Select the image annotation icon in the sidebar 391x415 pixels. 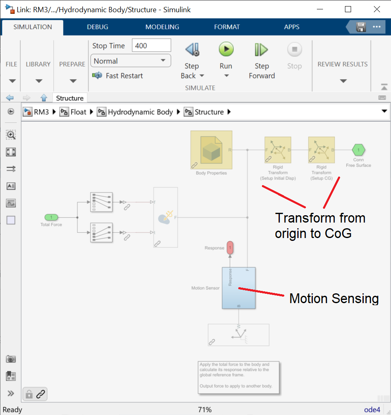(11, 203)
